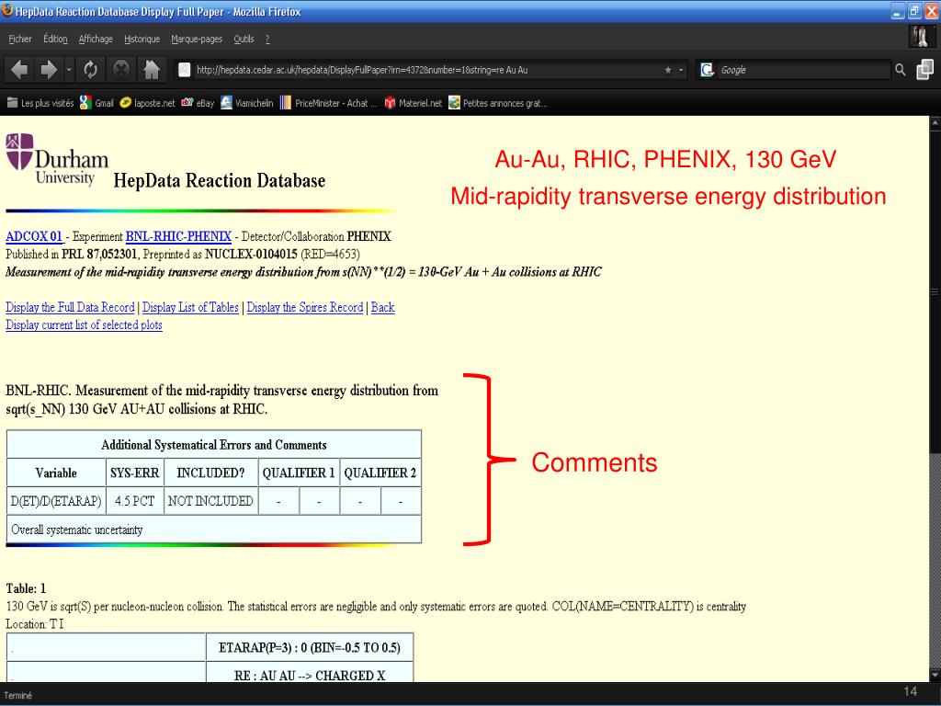
Task: Go to the Home page icon
Action: pyautogui.click(x=153, y=70)
